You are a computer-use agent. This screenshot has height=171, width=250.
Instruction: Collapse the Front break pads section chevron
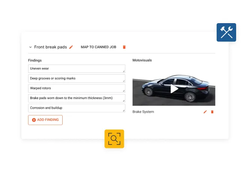coord(30,47)
